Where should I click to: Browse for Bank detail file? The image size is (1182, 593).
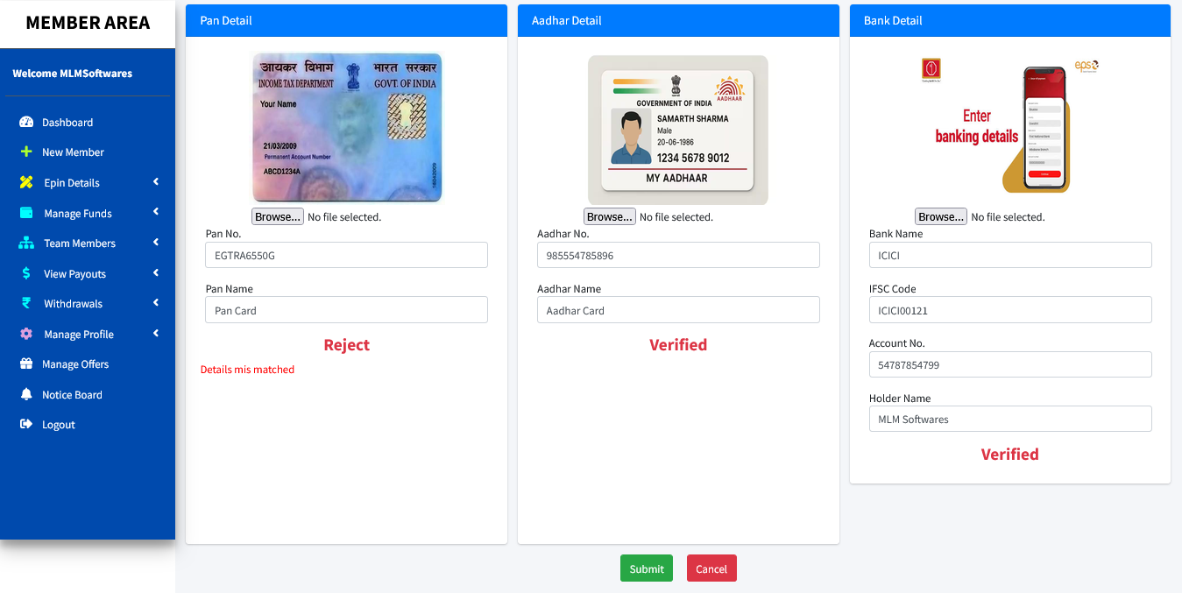coord(941,216)
